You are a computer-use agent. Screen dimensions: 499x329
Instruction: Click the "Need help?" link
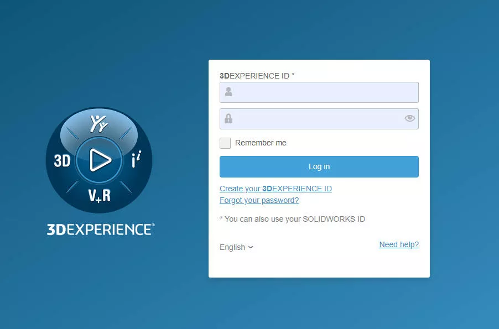[399, 244]
